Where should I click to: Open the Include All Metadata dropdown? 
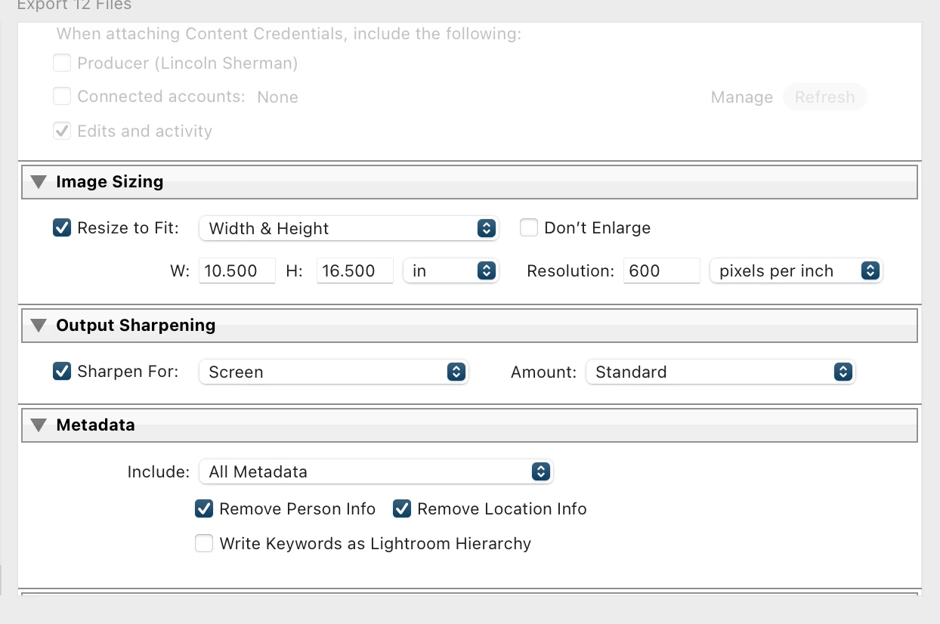tap(376, 471)
